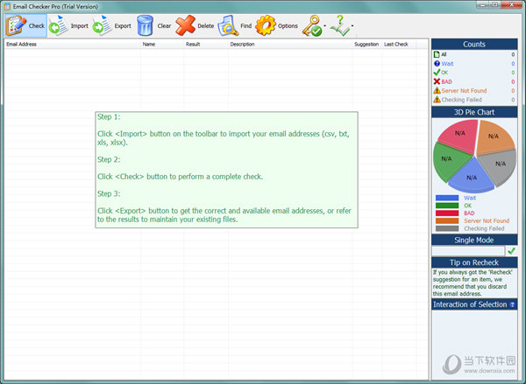Click the gray Checking Failed swatch

coord(447,228)
